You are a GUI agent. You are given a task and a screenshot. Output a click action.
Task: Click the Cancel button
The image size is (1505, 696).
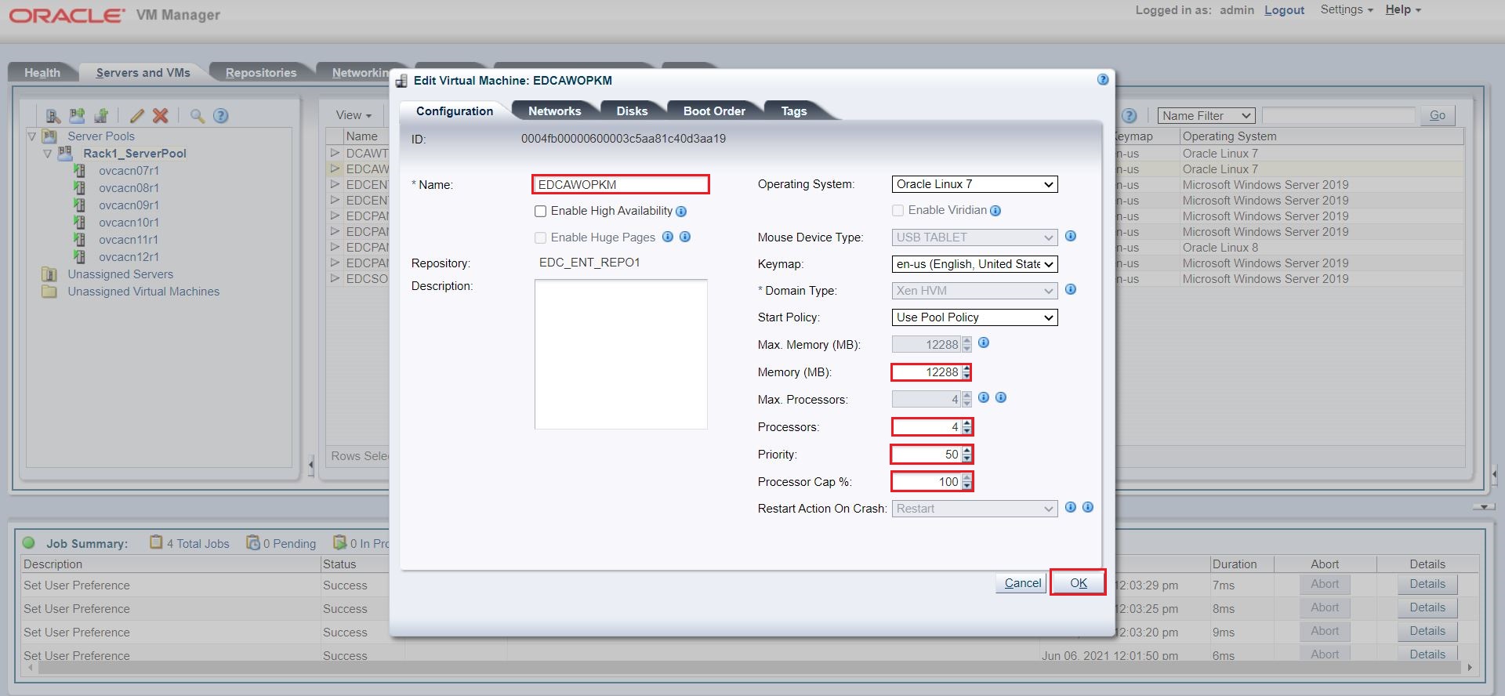pos(1022,582)
